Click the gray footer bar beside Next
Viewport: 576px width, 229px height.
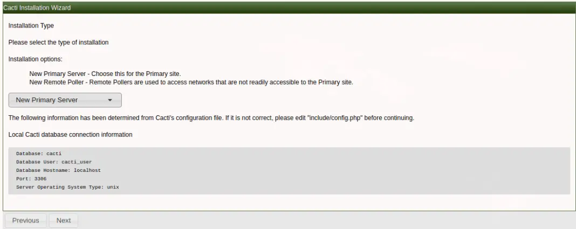pyautogui.click(x=327, y=220)
